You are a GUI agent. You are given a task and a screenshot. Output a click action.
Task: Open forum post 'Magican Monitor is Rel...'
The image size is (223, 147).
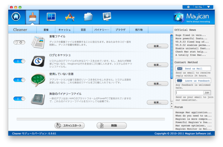point(193,129)
